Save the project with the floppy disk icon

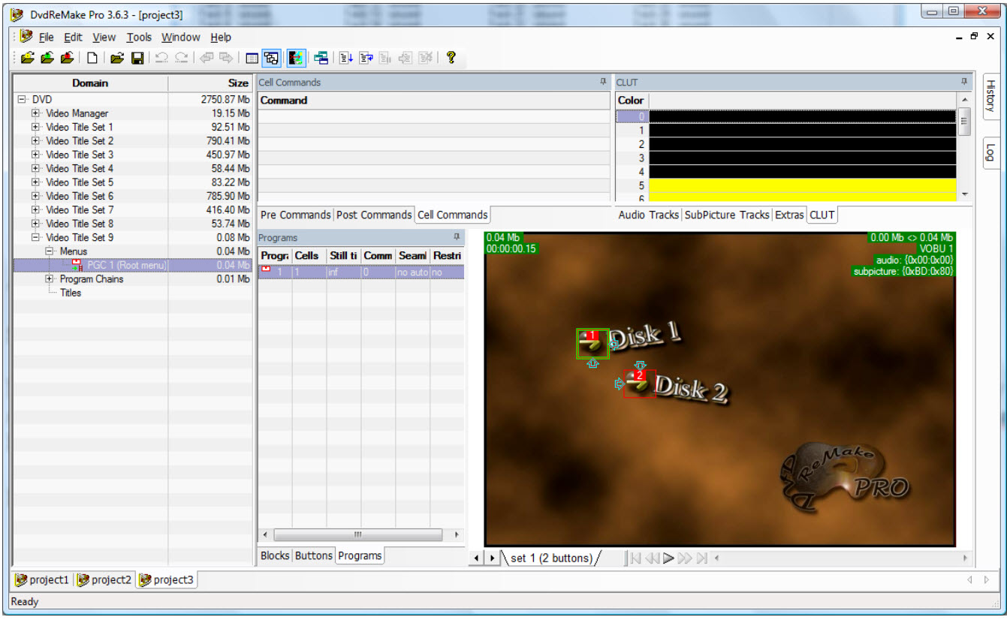(137, 58)
